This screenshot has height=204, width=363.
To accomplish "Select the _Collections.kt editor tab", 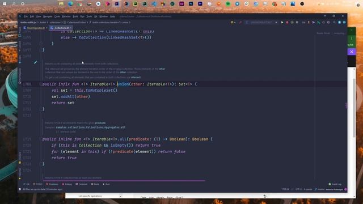I will coord(60,28).
